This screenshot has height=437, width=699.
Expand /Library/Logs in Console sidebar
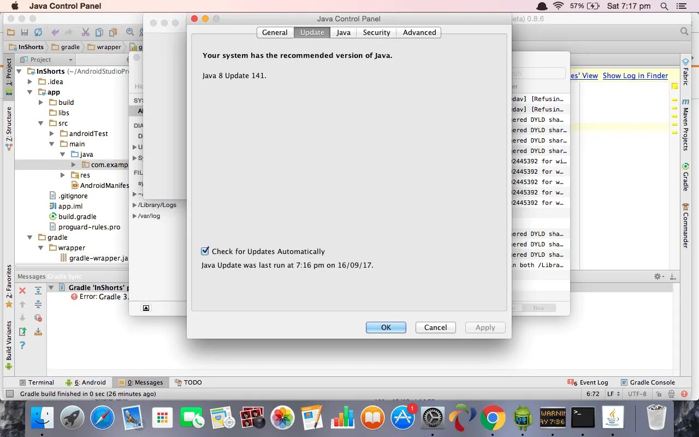click(135, 205)
